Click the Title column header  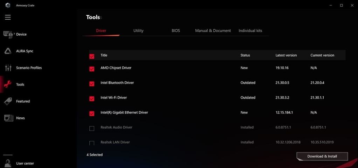104,55
